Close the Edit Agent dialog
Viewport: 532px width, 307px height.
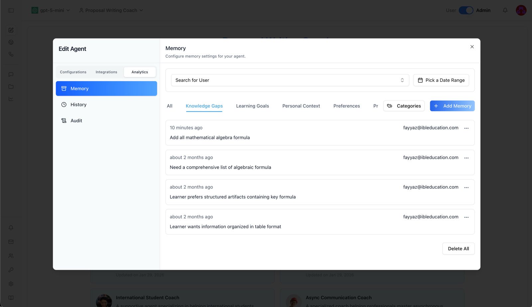coord(472,47)
